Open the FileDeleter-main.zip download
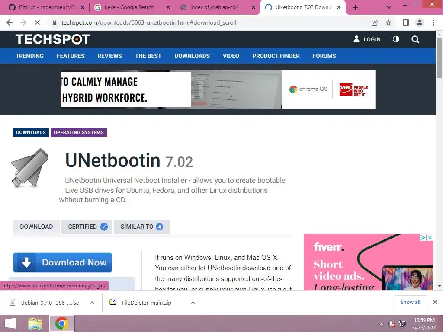This screenshot has width=443, height=332. click(146, 303)
